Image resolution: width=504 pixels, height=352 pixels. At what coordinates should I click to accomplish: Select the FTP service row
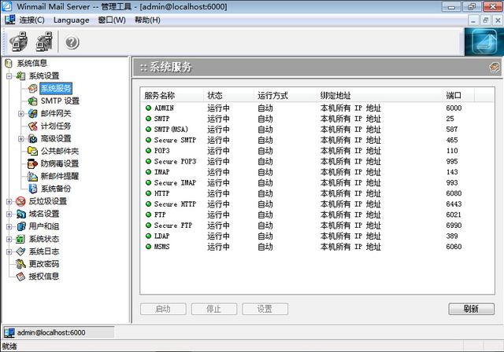coord(317,214)
